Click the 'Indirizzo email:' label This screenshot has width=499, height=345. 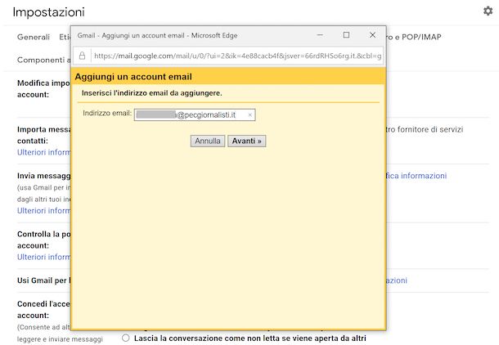coord(107,113)
